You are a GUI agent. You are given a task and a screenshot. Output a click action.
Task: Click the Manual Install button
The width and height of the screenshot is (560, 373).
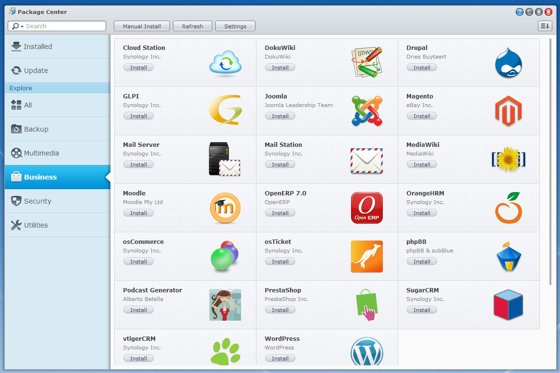(x=142, y=26)
